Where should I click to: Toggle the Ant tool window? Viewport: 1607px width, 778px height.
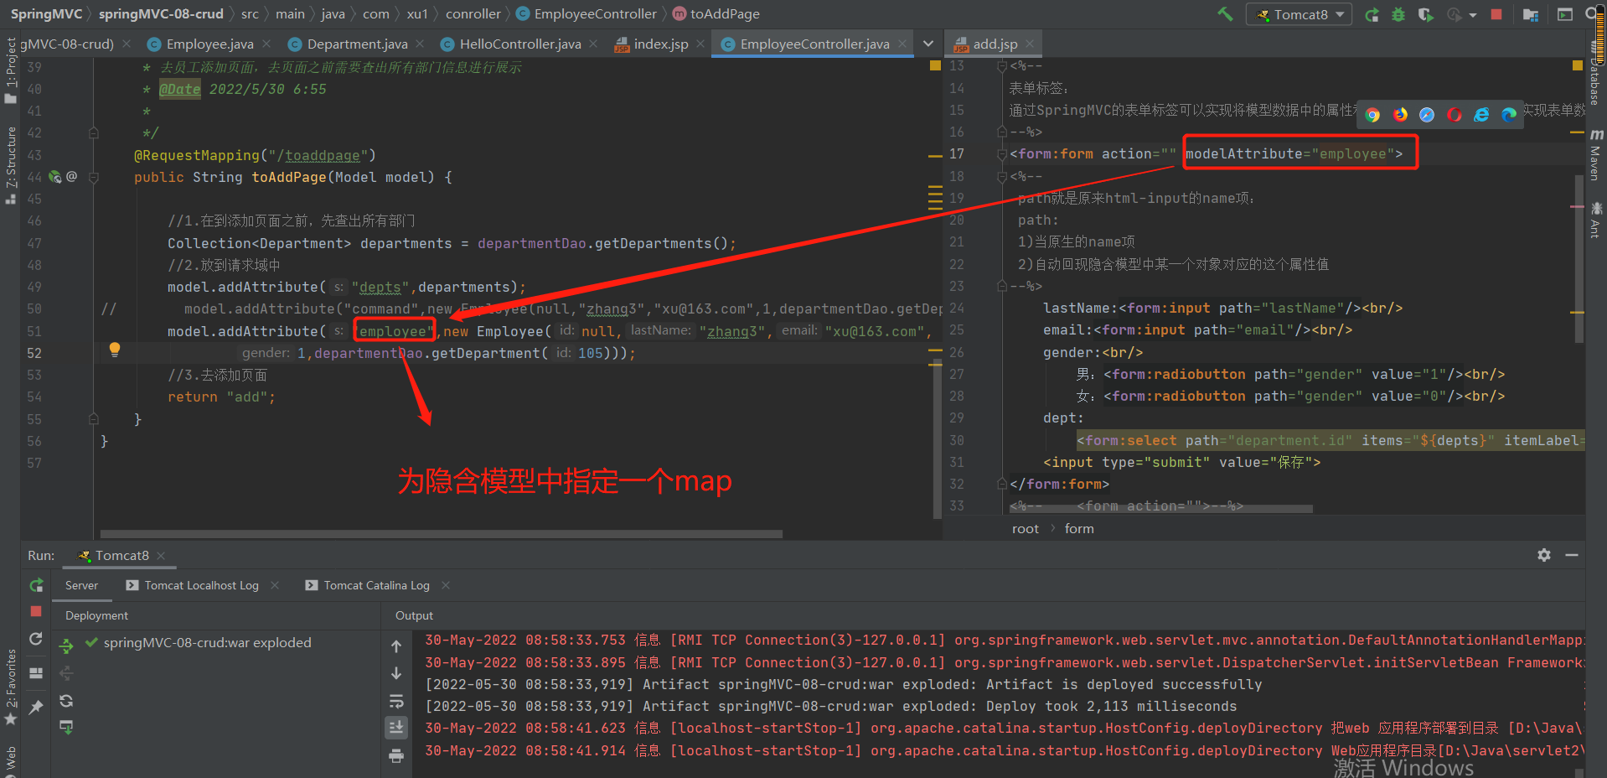pyautogui.click(x=1596, y=220)
